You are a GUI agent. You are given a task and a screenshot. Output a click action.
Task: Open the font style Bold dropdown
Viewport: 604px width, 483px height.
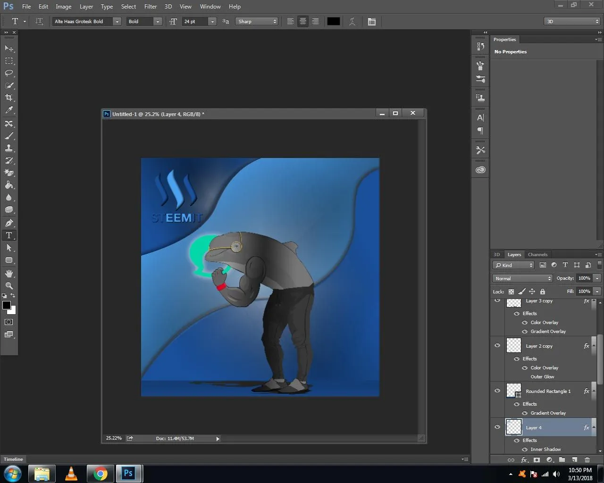coord(158,21)
